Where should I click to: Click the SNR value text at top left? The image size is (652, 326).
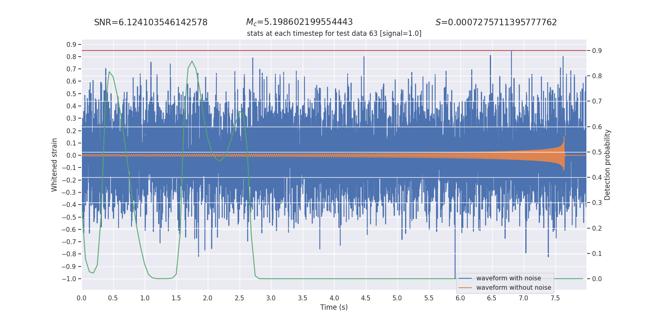click(151, 22)
